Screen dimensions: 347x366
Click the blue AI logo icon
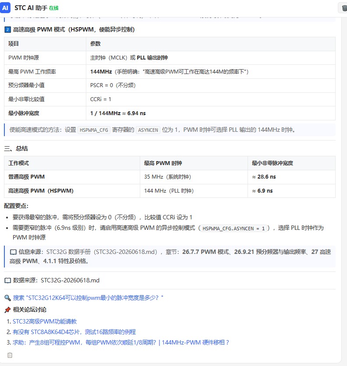coord(5,8)
